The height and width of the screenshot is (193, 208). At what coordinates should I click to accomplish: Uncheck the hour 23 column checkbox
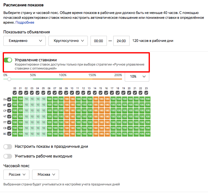pyautogui.click(x=147, y=93)
